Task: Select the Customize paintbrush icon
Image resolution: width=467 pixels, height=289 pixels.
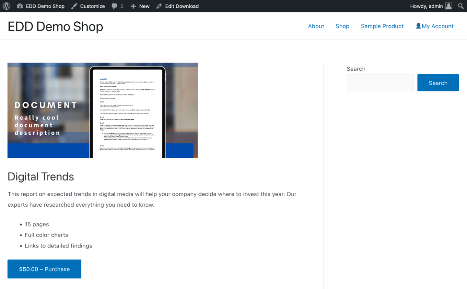Action: [74, 6]
